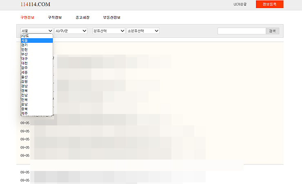
Task: Choose 전남 in the region list
Action: [37, 95]
